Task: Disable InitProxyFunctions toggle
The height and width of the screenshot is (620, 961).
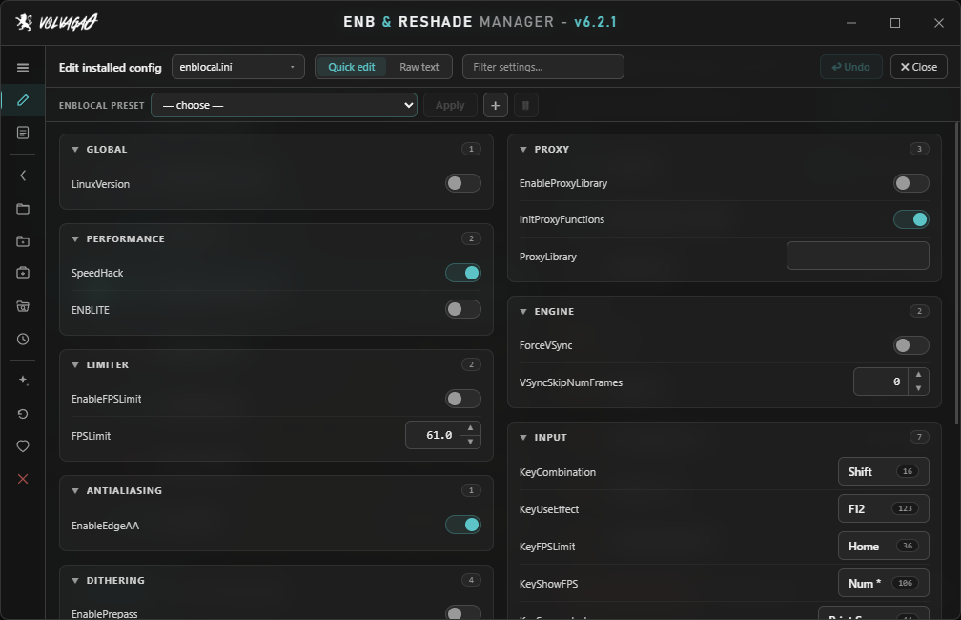Action: click(910, 219)
